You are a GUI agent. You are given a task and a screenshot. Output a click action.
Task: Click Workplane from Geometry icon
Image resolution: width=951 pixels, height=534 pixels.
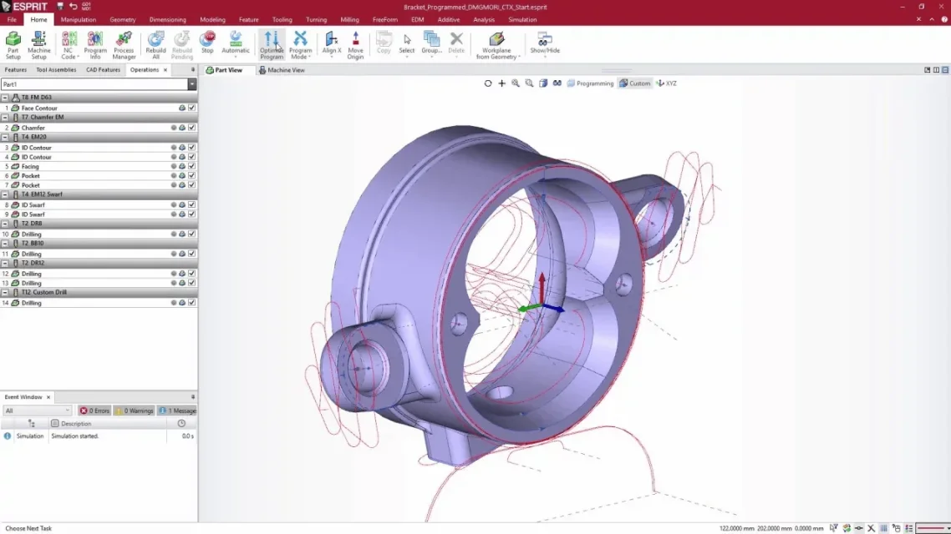tap(496, 45)
